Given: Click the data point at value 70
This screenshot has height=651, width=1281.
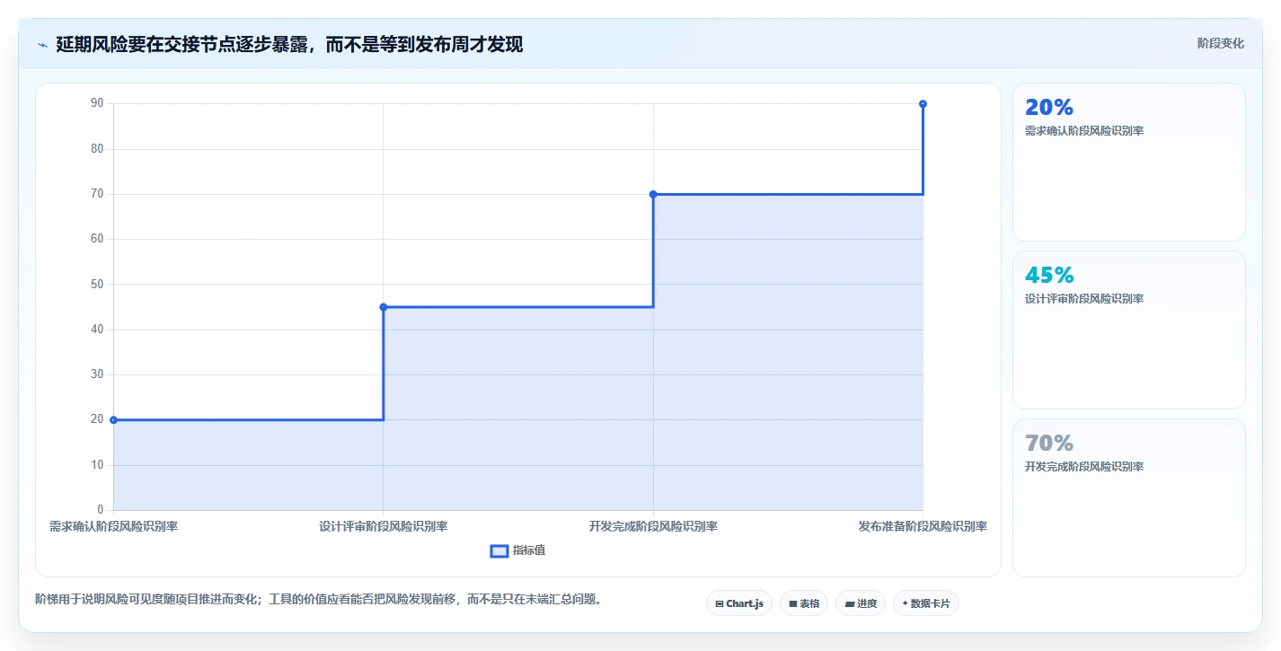Looking at the screenshot, I should coord(653,194).
